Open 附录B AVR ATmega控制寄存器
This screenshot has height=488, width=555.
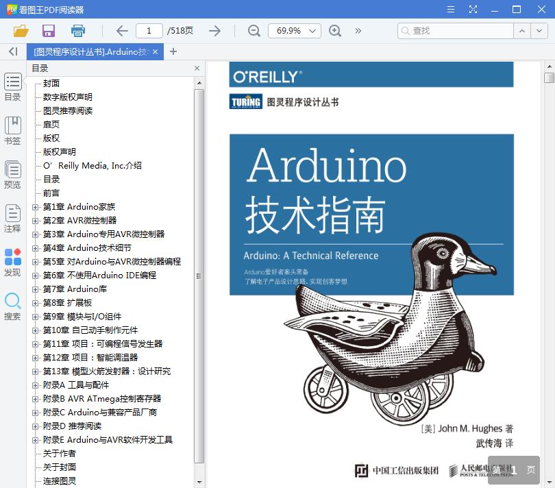102,399
